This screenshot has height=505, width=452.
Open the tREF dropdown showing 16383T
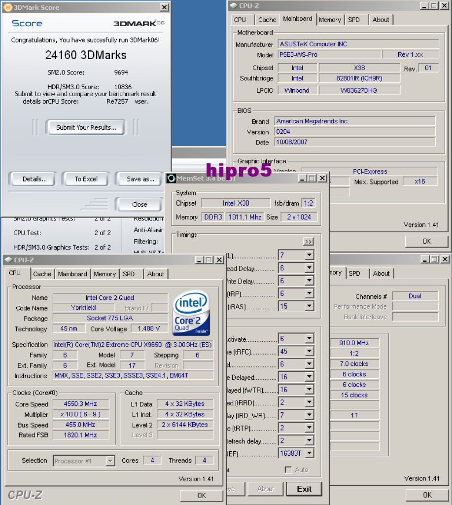309,453
